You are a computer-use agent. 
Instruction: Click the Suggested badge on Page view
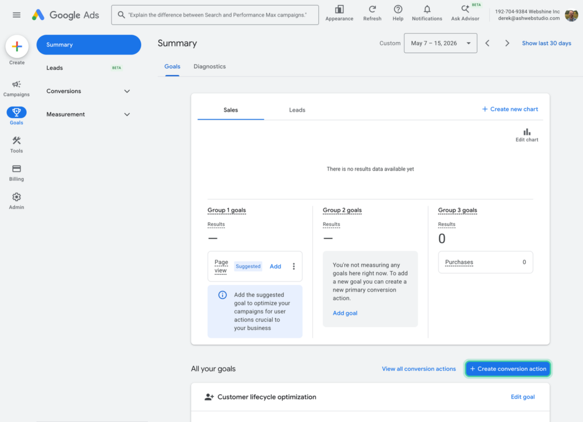[248, 266]
